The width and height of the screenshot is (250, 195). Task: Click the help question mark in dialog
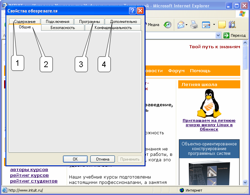(x=132, y=11)
